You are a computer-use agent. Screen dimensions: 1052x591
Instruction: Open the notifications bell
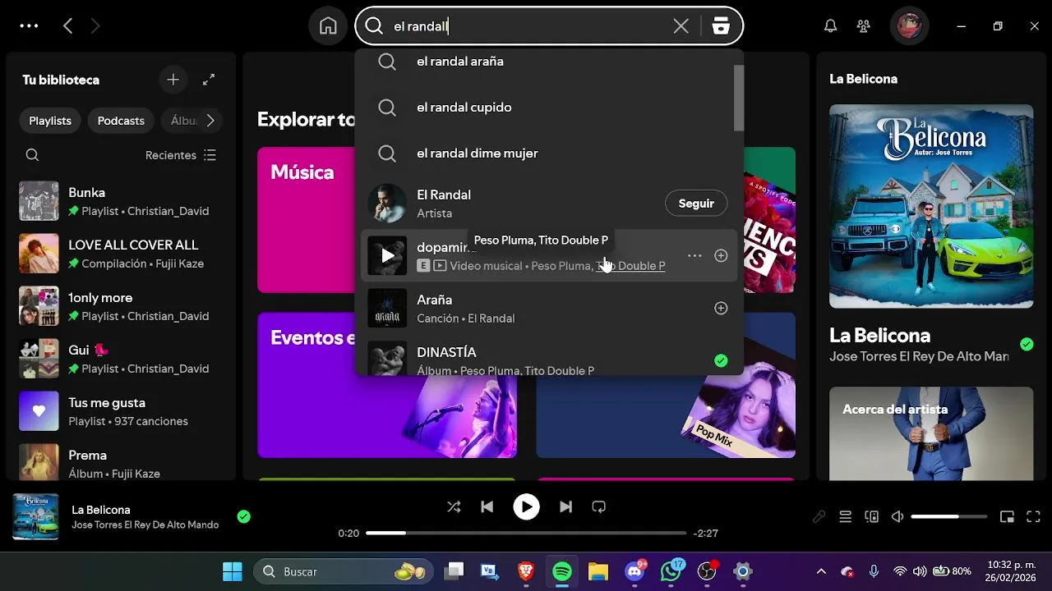point(831,26)
